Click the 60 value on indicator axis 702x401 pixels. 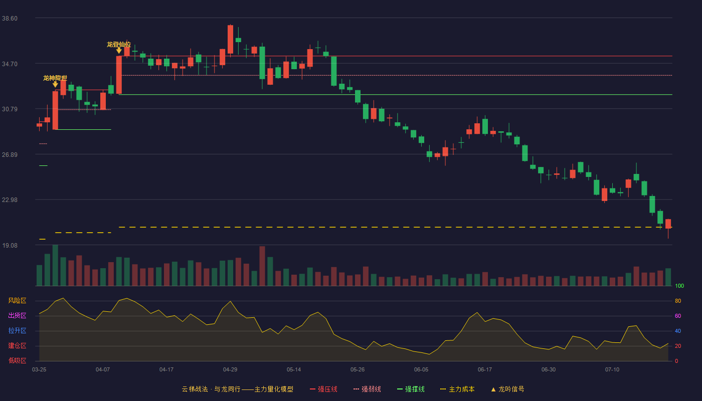(x=678, y=316)
